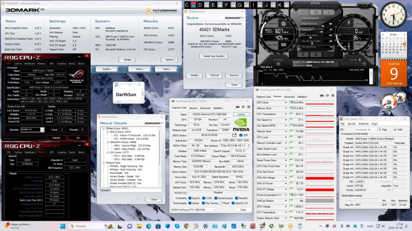Click the Comment field in Result Details
Image resolution: width=412 pixels, height=231 pixels.
[x=136, y=190]
